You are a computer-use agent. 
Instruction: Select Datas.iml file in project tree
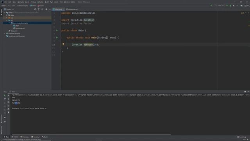13,31
